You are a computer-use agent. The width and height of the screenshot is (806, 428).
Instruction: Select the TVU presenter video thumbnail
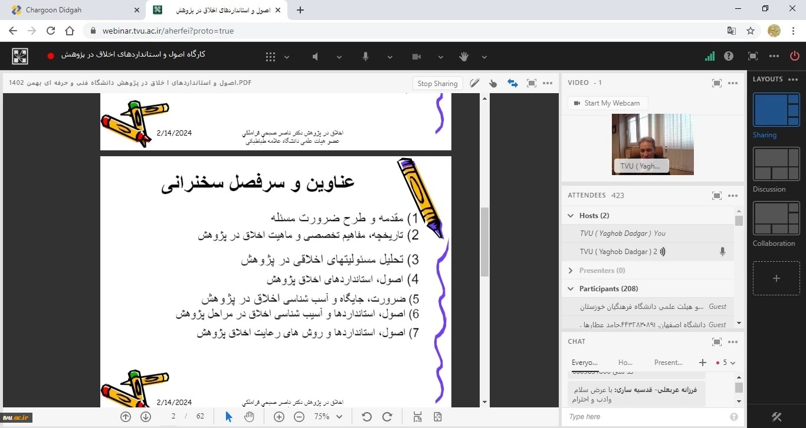(653, 144)
